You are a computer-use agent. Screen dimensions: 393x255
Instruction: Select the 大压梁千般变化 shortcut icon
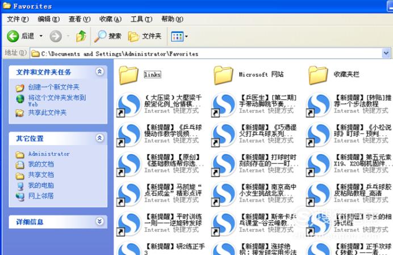click(129, 105)
